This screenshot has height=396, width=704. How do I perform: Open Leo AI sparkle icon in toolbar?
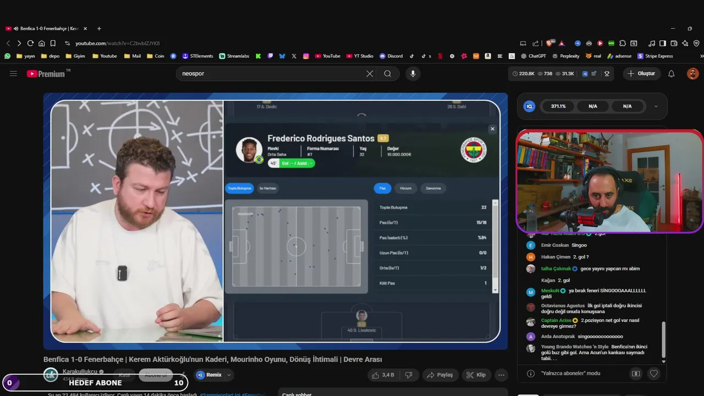click(x=685, y=43)
